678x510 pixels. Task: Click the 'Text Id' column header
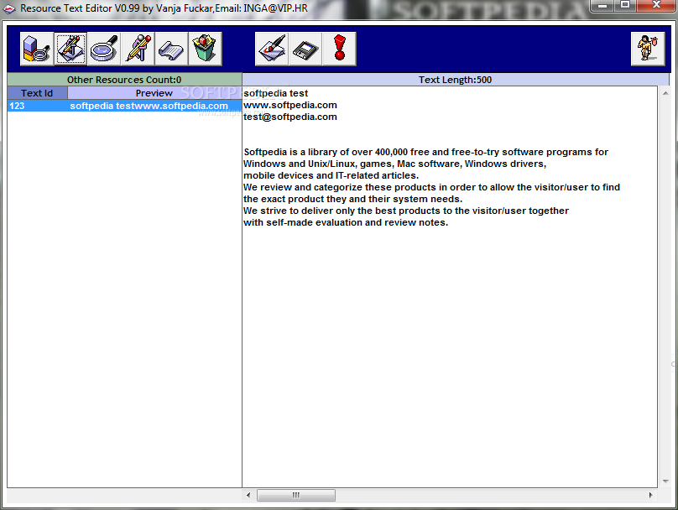click(x=37, y=93)
